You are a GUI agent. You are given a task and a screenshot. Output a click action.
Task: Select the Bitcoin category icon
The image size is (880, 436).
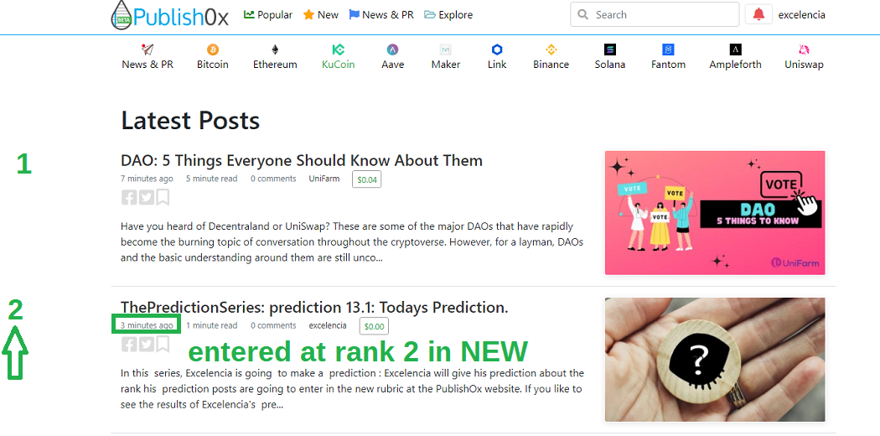pos(213,50)
